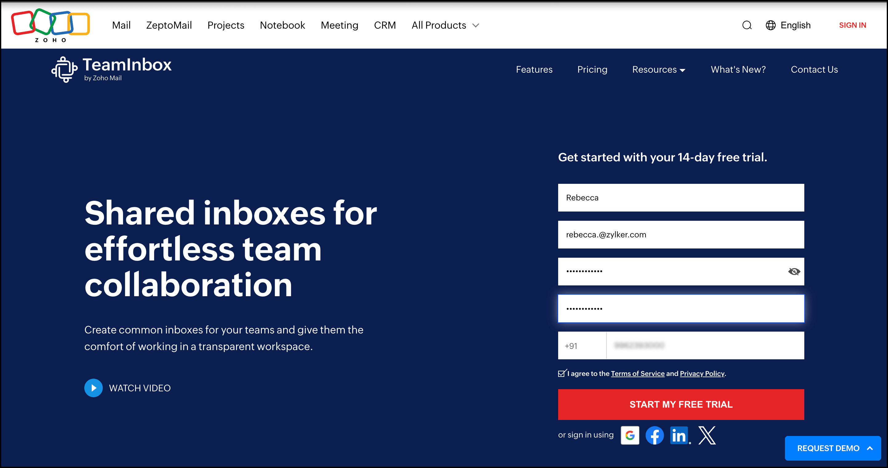The width and height of the screenshot is (888, 468).
Task: Open the TeamInbox home via its logo
Action: pos(111,69)
